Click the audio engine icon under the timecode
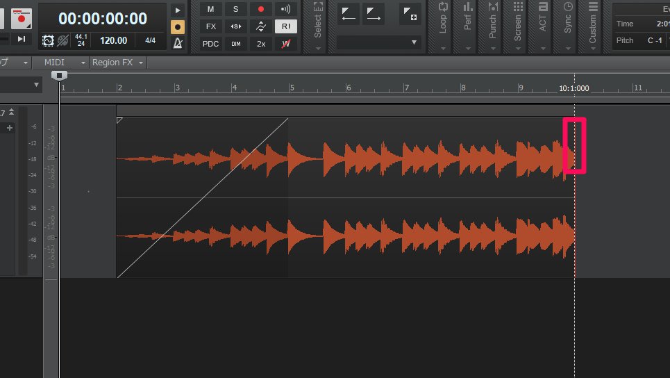Viewport: 670px width, 378px height. 49,40
